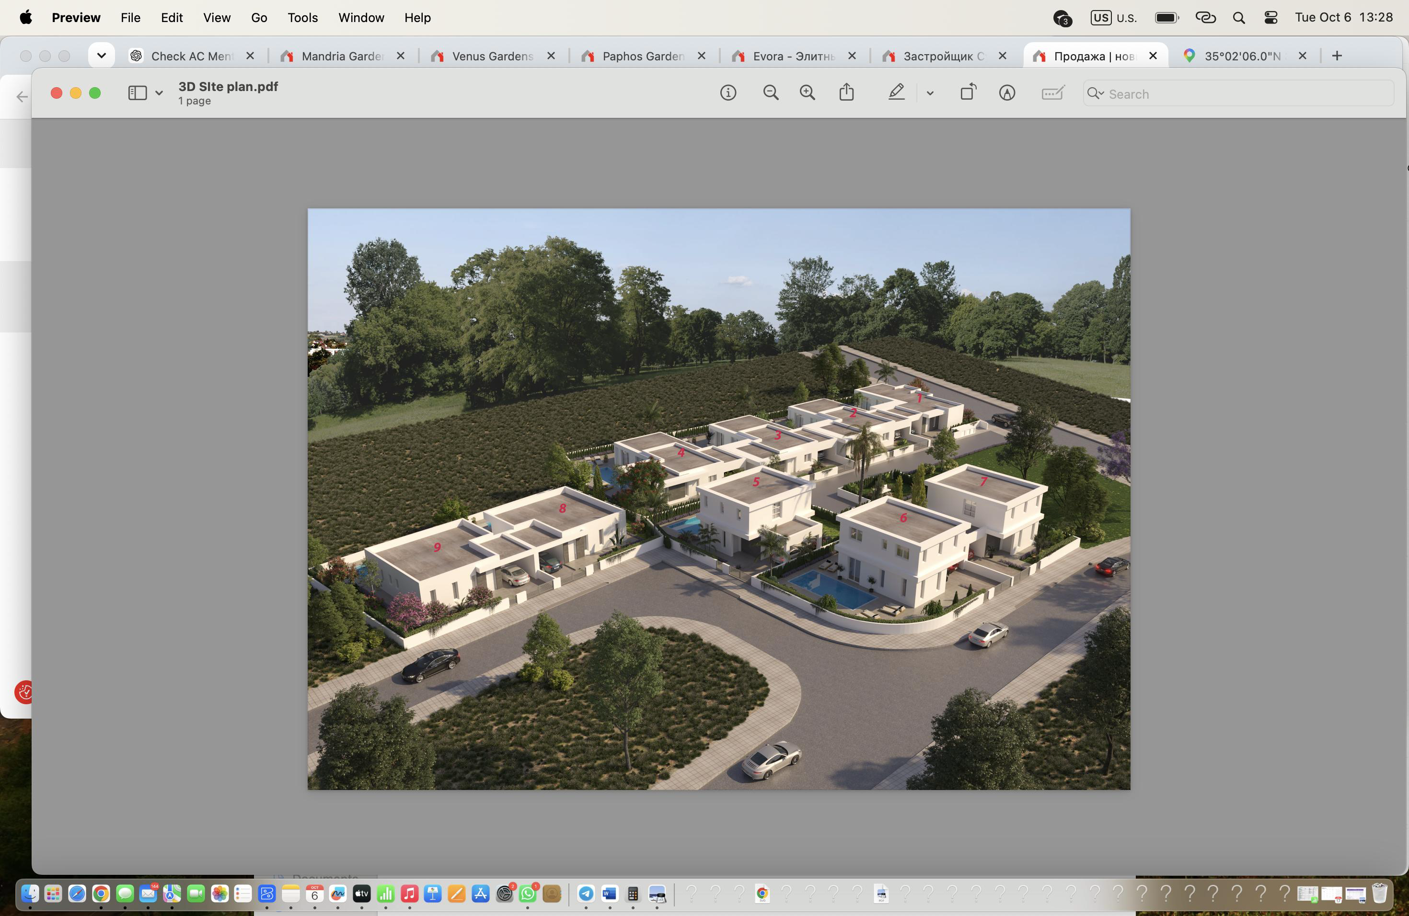Image resolution: width=1409 pixels, height=916 pixels.
Task: Close the Застройщик browser tab
Action: 1002,56
